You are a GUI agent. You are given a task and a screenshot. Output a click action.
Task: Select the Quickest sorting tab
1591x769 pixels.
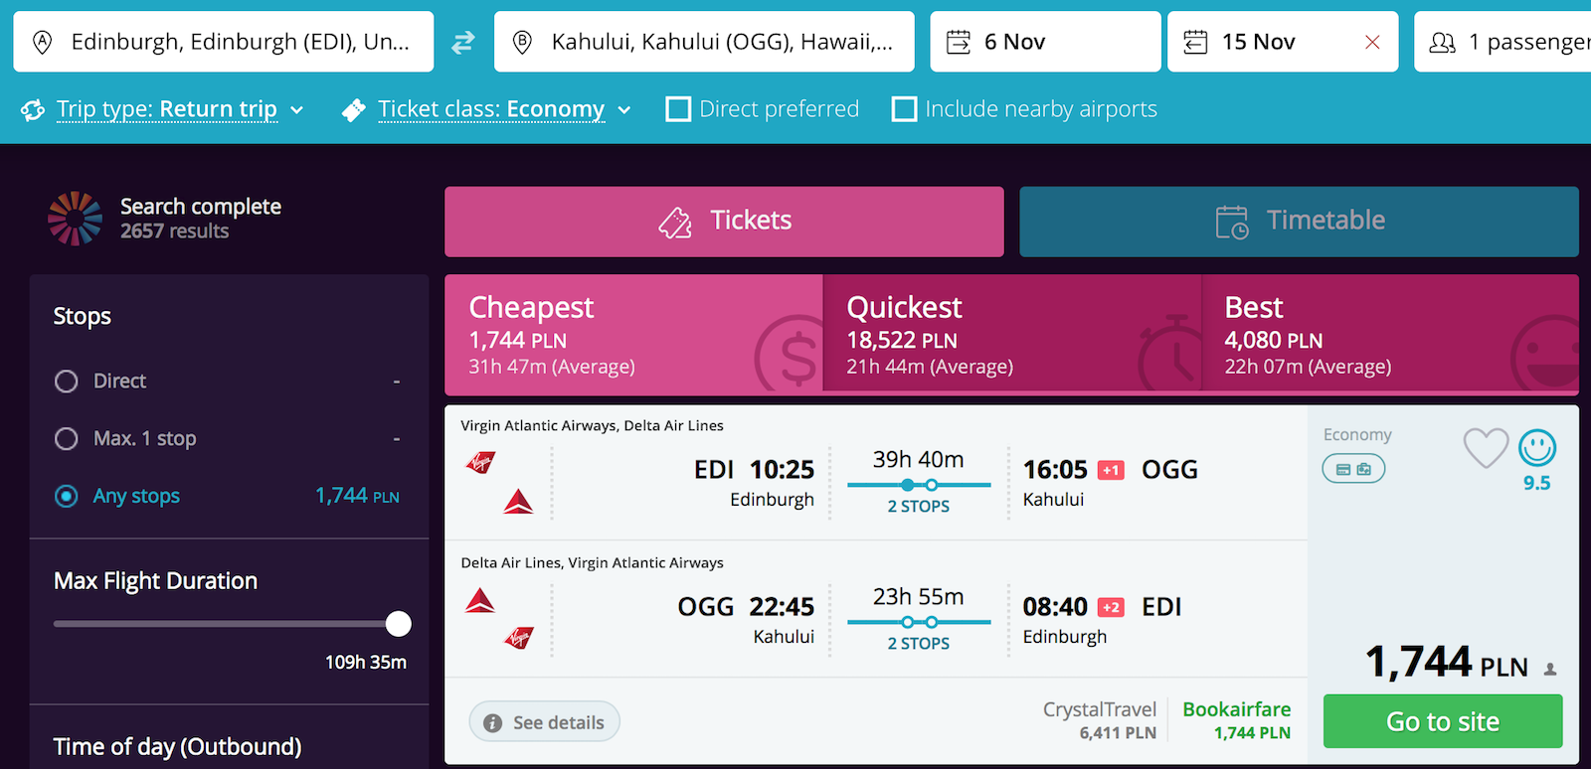1012,335
